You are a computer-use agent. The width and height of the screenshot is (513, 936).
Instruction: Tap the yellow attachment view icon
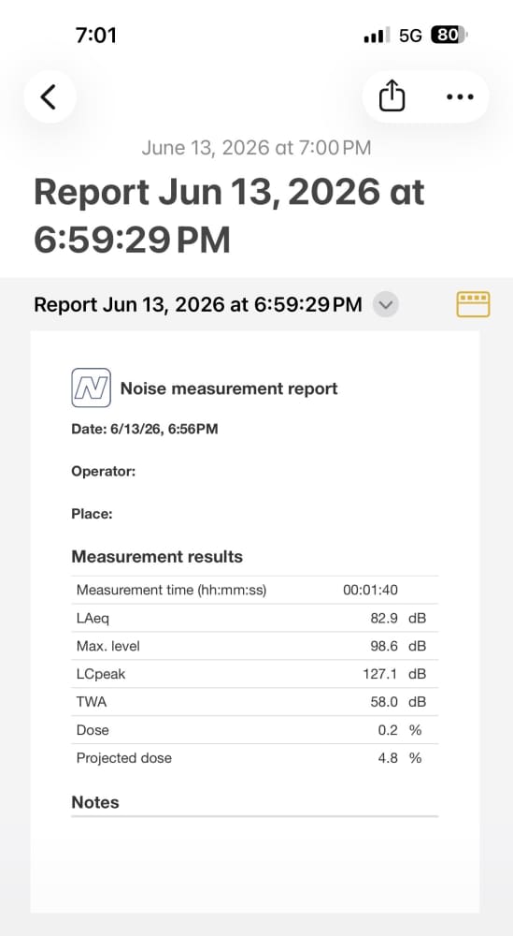tap(473, 304)
